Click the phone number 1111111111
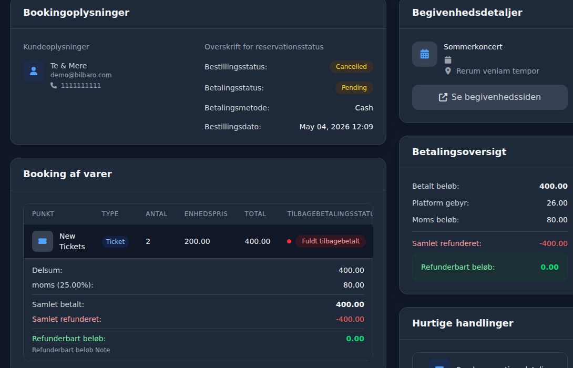573x368 pixels. 81,86
